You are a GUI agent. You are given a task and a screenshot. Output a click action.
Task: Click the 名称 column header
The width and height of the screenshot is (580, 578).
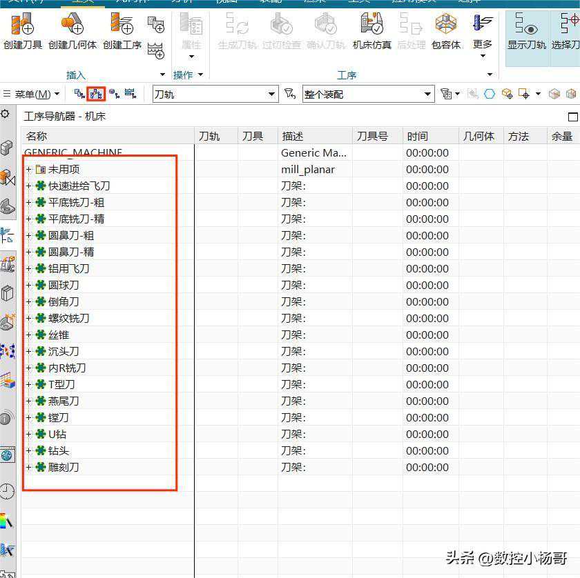(x=37, y=136)
